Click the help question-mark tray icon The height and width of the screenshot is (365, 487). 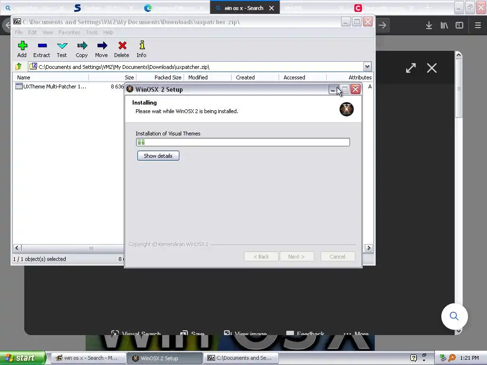(x=413, y=358)
